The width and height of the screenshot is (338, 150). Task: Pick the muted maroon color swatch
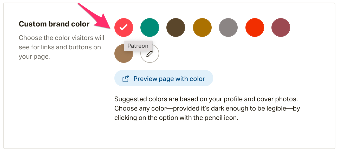click(281, 27)
